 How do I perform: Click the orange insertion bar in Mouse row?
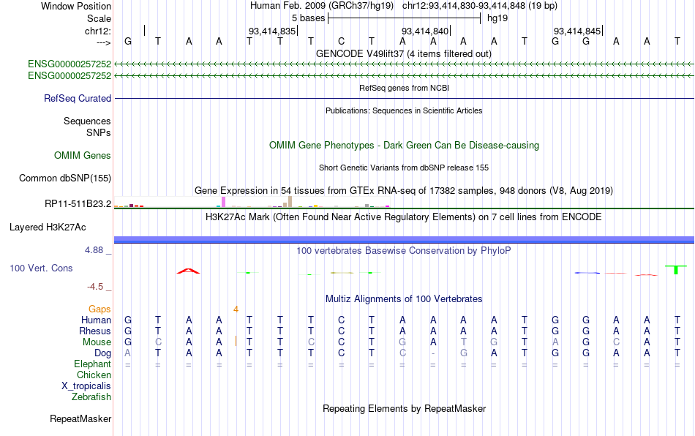[x=236, y=341]
